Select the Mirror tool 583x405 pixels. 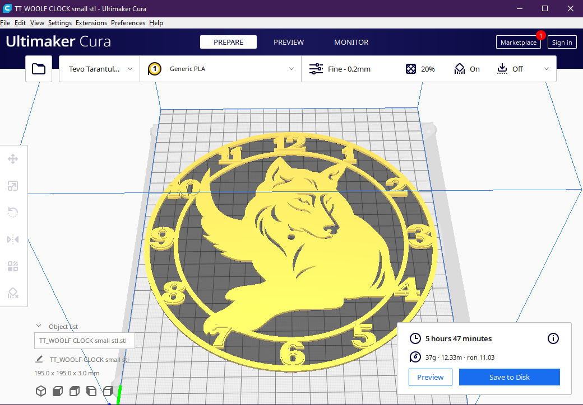click(13, 239)
